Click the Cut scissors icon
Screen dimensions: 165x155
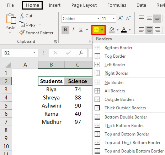22,16
